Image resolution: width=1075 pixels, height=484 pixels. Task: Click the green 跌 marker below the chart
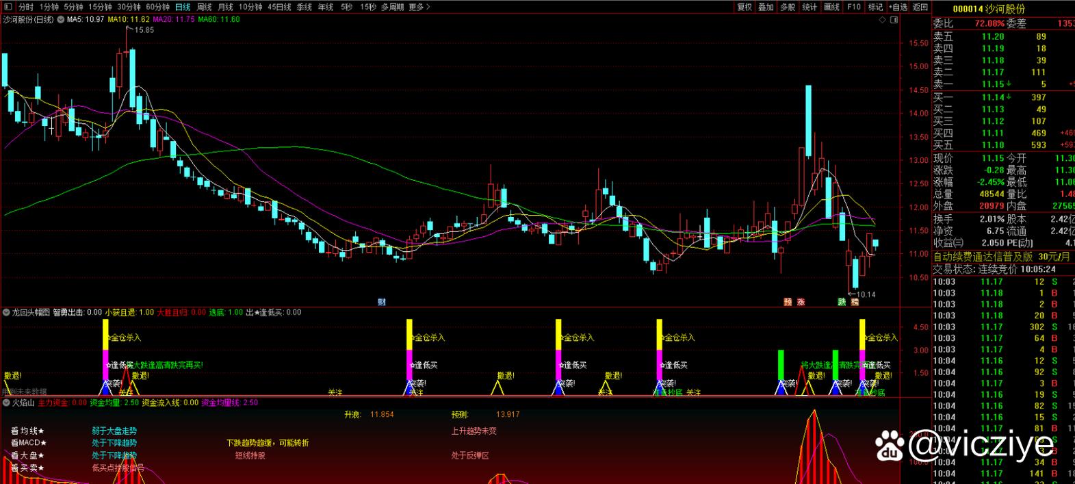point(842,302)
